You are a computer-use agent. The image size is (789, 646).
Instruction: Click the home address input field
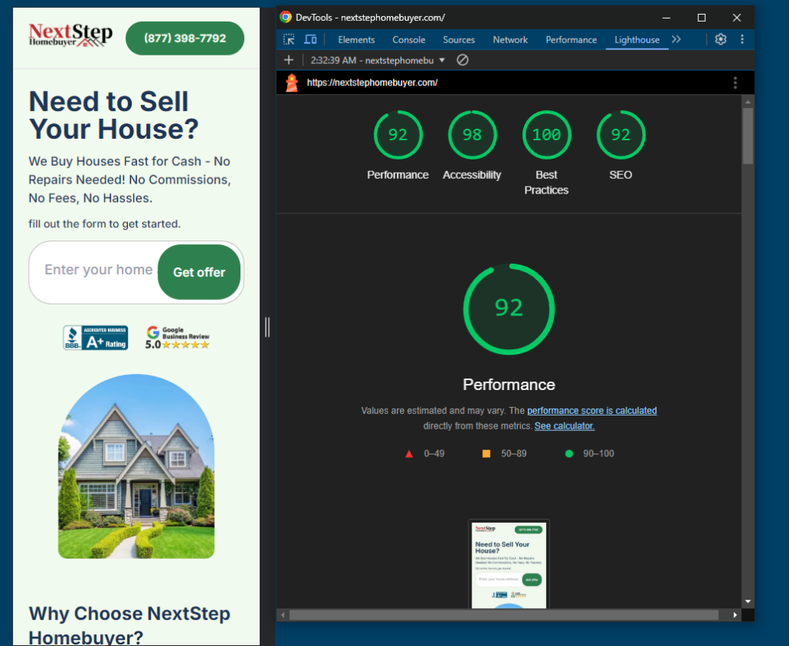coord(96,271)
